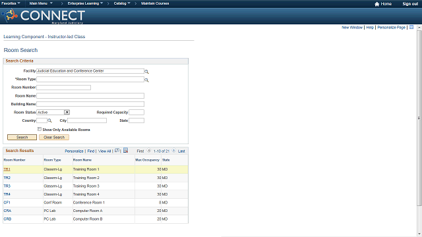Open Enterprise Learning breadcrumb menu

click(85, 3)
